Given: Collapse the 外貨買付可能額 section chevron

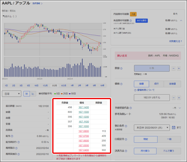Looking at the screenshot, I should click(x=181, y=21).
